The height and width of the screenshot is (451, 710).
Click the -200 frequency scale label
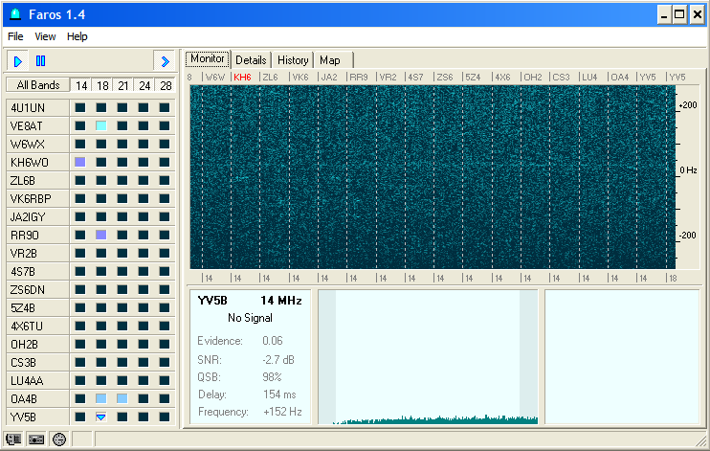click(x=688, y=236)
